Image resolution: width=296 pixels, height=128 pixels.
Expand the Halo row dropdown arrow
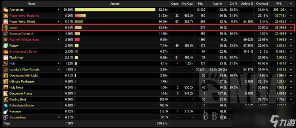tap(58, 64)
